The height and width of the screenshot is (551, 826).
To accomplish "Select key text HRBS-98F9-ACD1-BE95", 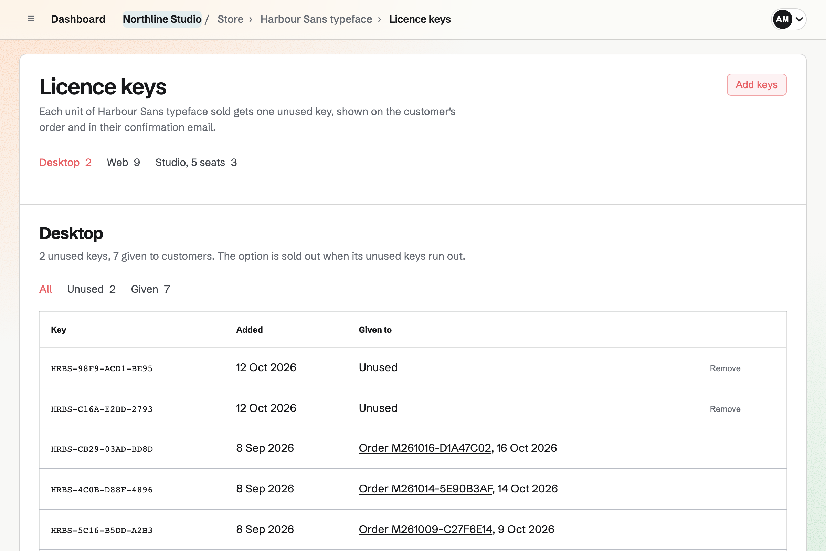I will (102, 368).
